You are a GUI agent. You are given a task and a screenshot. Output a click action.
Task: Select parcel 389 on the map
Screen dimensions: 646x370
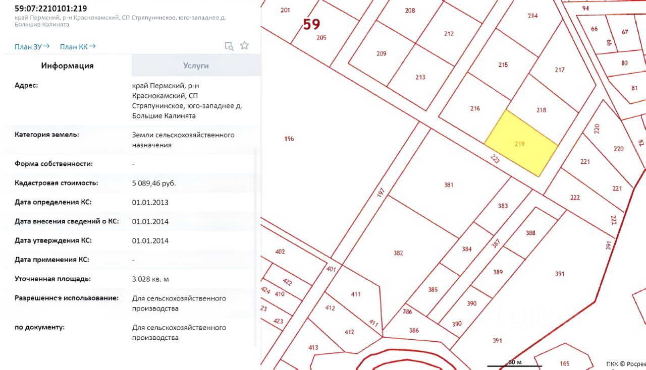click(498, 272)
